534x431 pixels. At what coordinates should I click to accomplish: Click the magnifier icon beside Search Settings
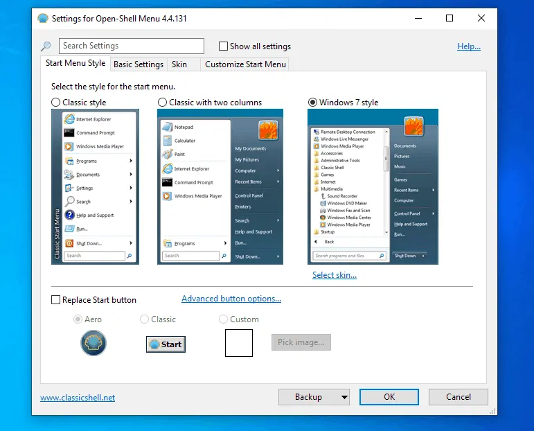coord(46,46)
